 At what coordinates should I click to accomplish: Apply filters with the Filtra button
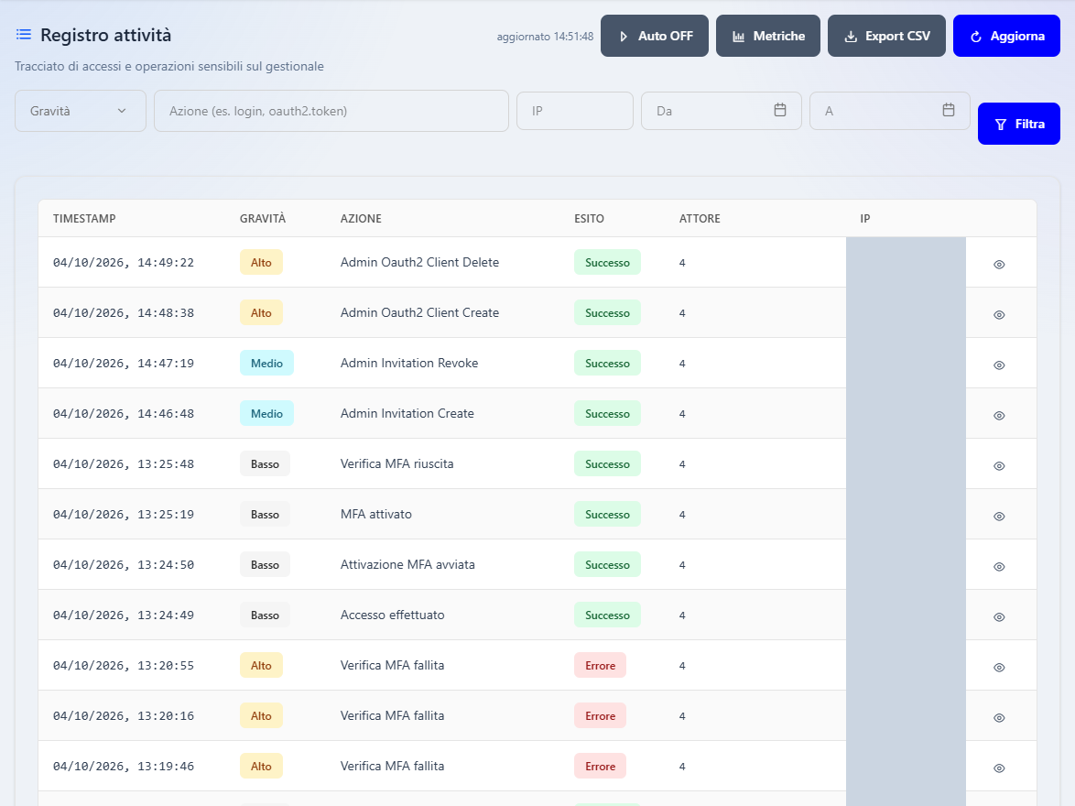click(1019, 124)
